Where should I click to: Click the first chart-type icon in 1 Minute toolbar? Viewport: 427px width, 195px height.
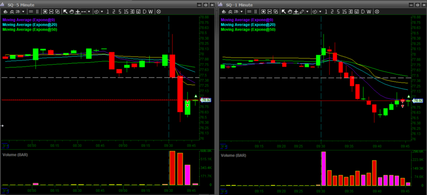pos(223,11)
